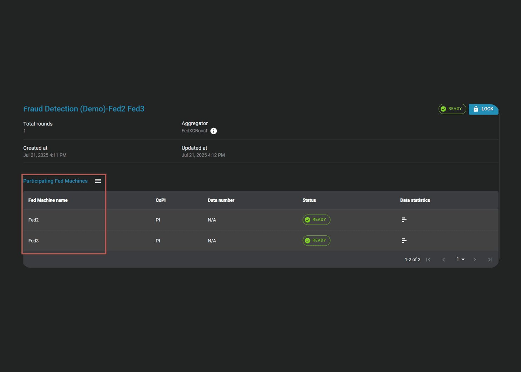Image resolution: width=521 pixels, height=372 pixels.
Task: Click the READY status badge for Fed3
Action: pos(316,241)
